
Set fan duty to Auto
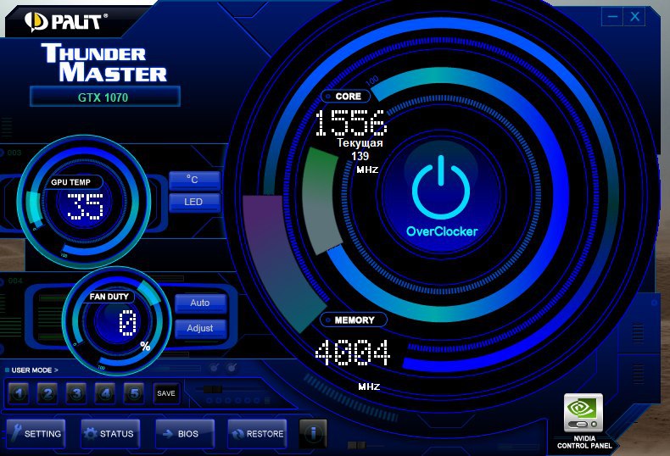point(200,303)
